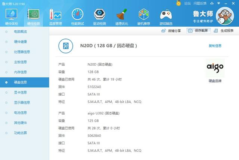The width and height of the screenshot is (239, 160).
Task: Click firmware value S0628A0
Action: point(94,136)
